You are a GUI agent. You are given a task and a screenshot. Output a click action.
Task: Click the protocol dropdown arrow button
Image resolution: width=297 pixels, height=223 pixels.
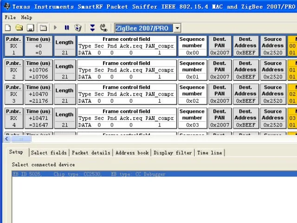coord(177,28)
